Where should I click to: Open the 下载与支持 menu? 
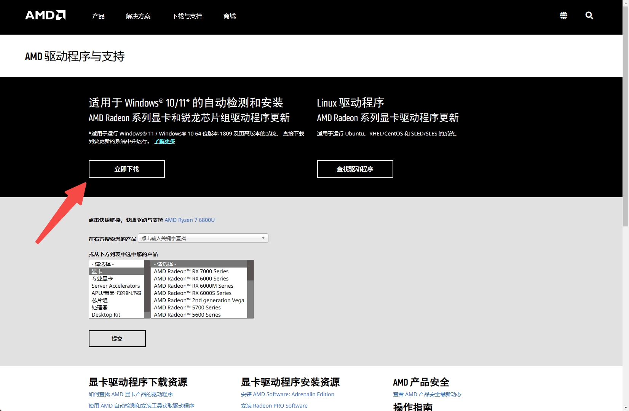coord(187,16)
